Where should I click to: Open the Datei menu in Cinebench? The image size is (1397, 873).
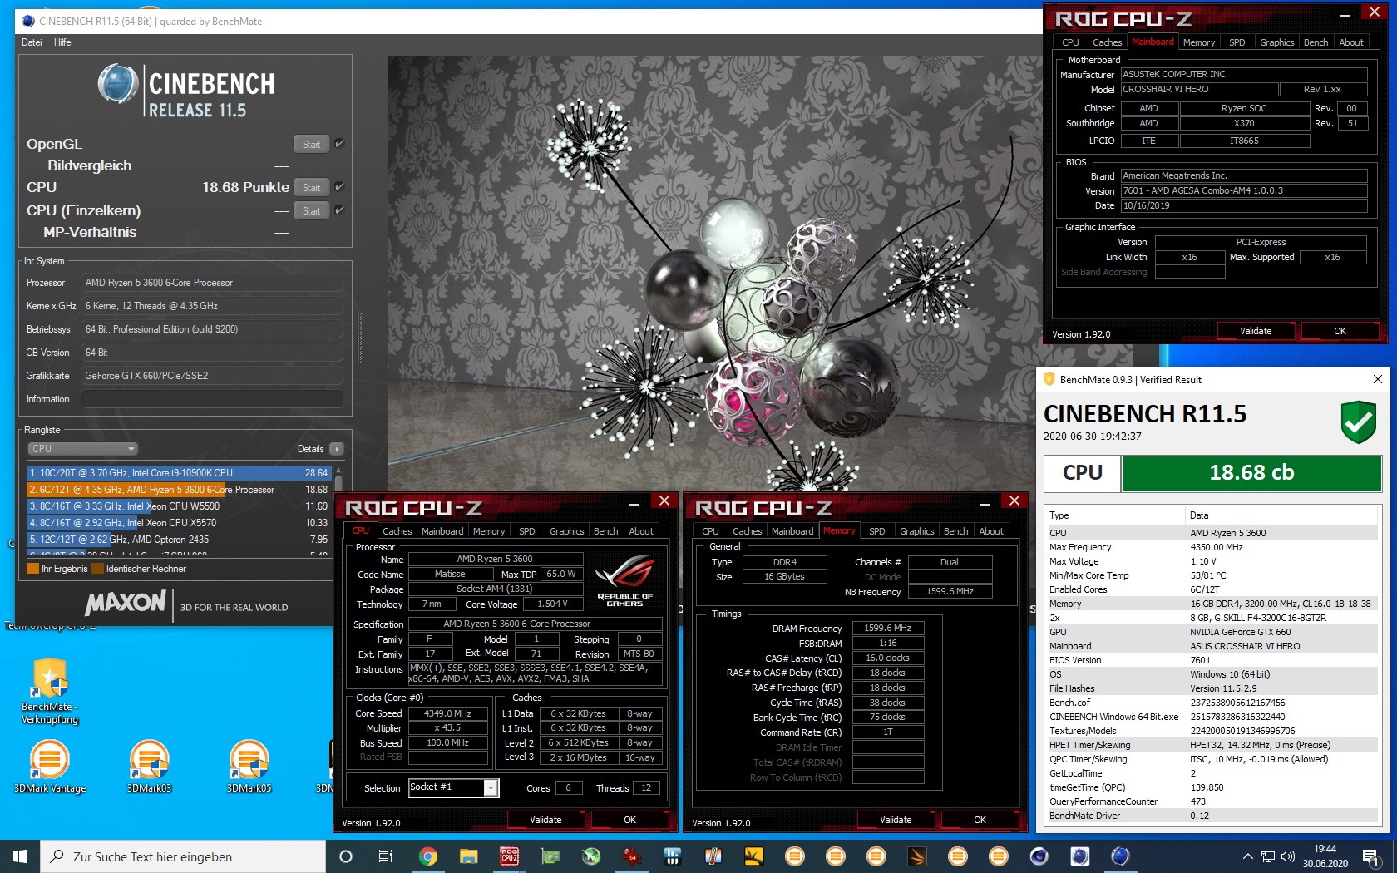(x=32, y=42)
